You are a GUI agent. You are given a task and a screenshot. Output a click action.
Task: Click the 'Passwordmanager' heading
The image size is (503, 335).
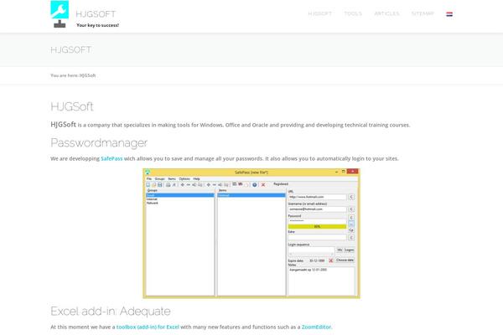[x=99, y=142]
